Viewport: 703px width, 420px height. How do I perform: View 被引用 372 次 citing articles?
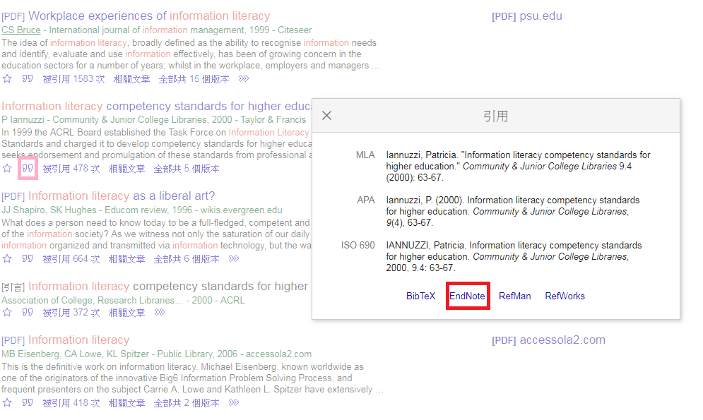(x=71, y=313)
